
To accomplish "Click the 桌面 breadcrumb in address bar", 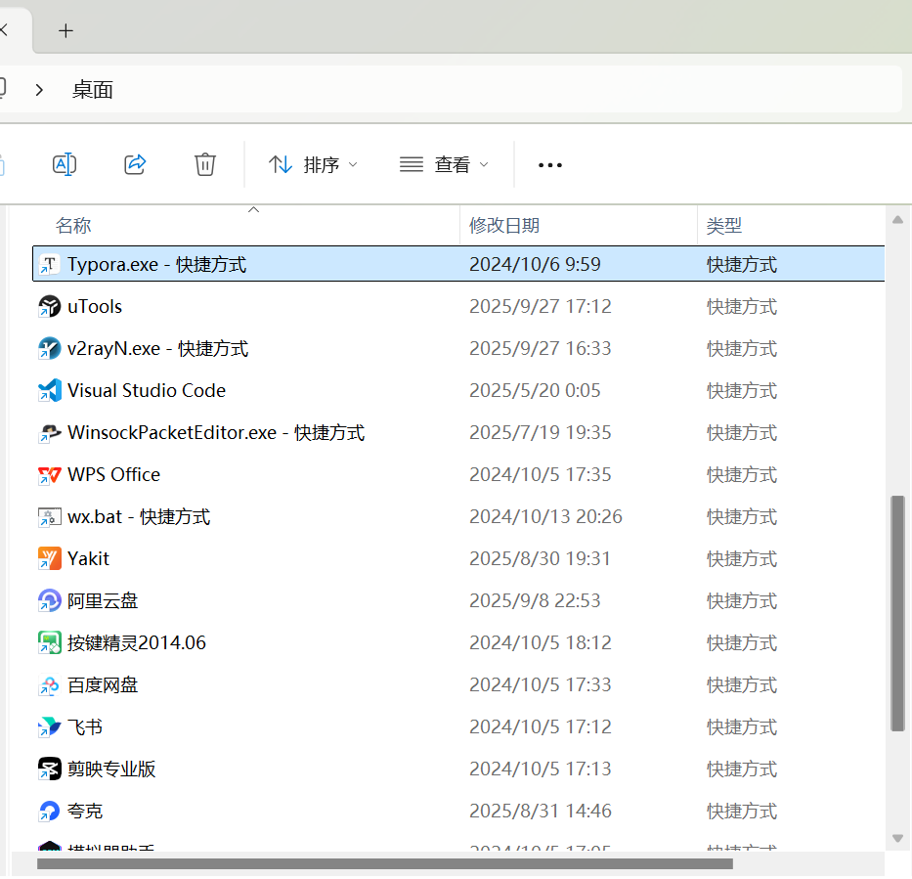I will pyautogui.click(x=92, y=90).
